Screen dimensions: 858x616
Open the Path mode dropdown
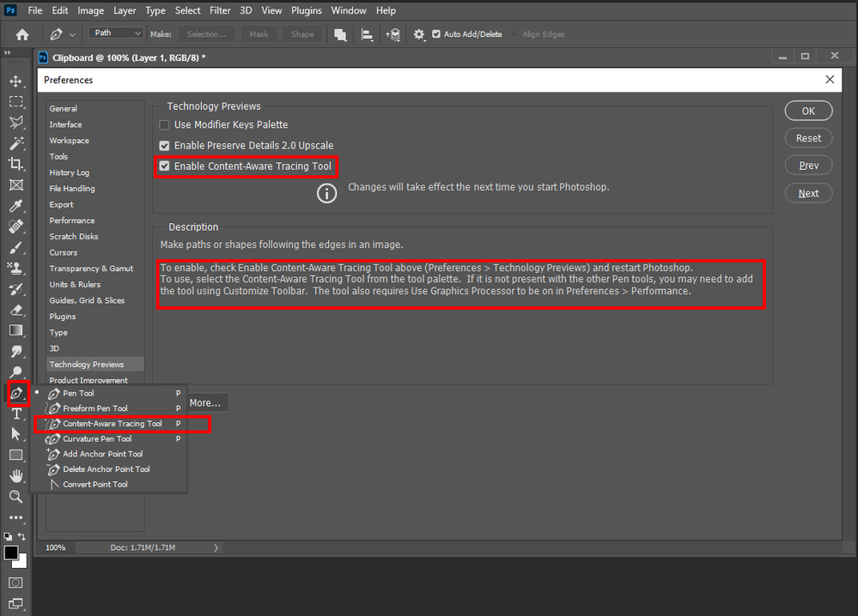click(x=116, y=33)
